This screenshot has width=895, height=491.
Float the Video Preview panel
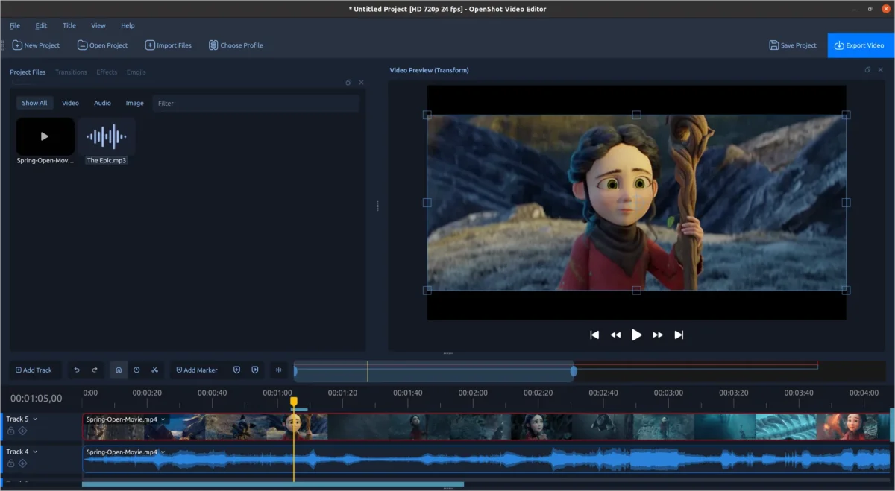tap(867, 70)
